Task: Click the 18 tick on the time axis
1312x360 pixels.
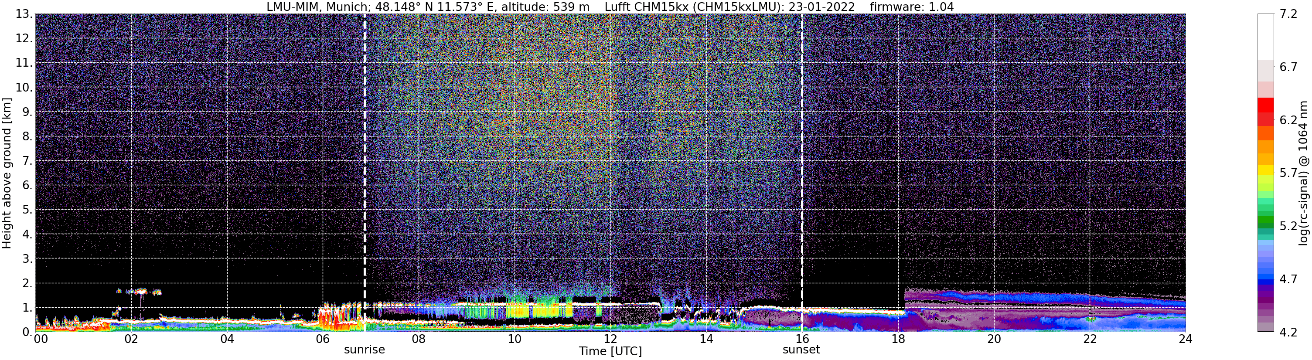Action: [898, 339]
